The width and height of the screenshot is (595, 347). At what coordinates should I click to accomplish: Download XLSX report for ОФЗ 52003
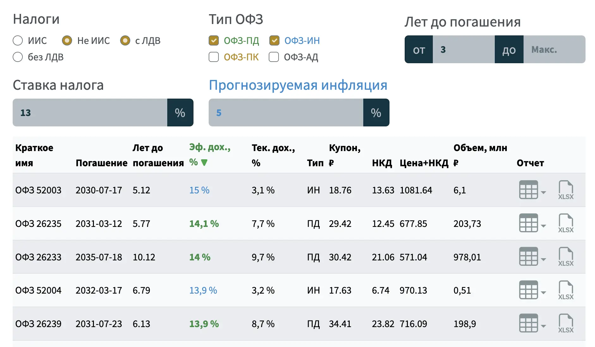click(566, 190)
